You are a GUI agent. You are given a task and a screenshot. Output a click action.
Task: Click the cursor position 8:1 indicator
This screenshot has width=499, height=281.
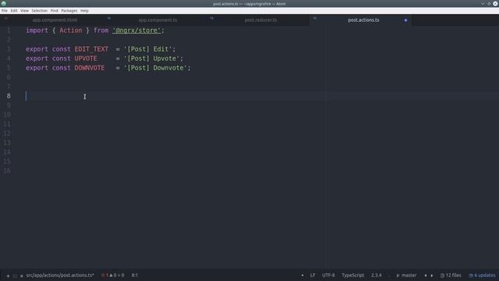coord(135,276)
